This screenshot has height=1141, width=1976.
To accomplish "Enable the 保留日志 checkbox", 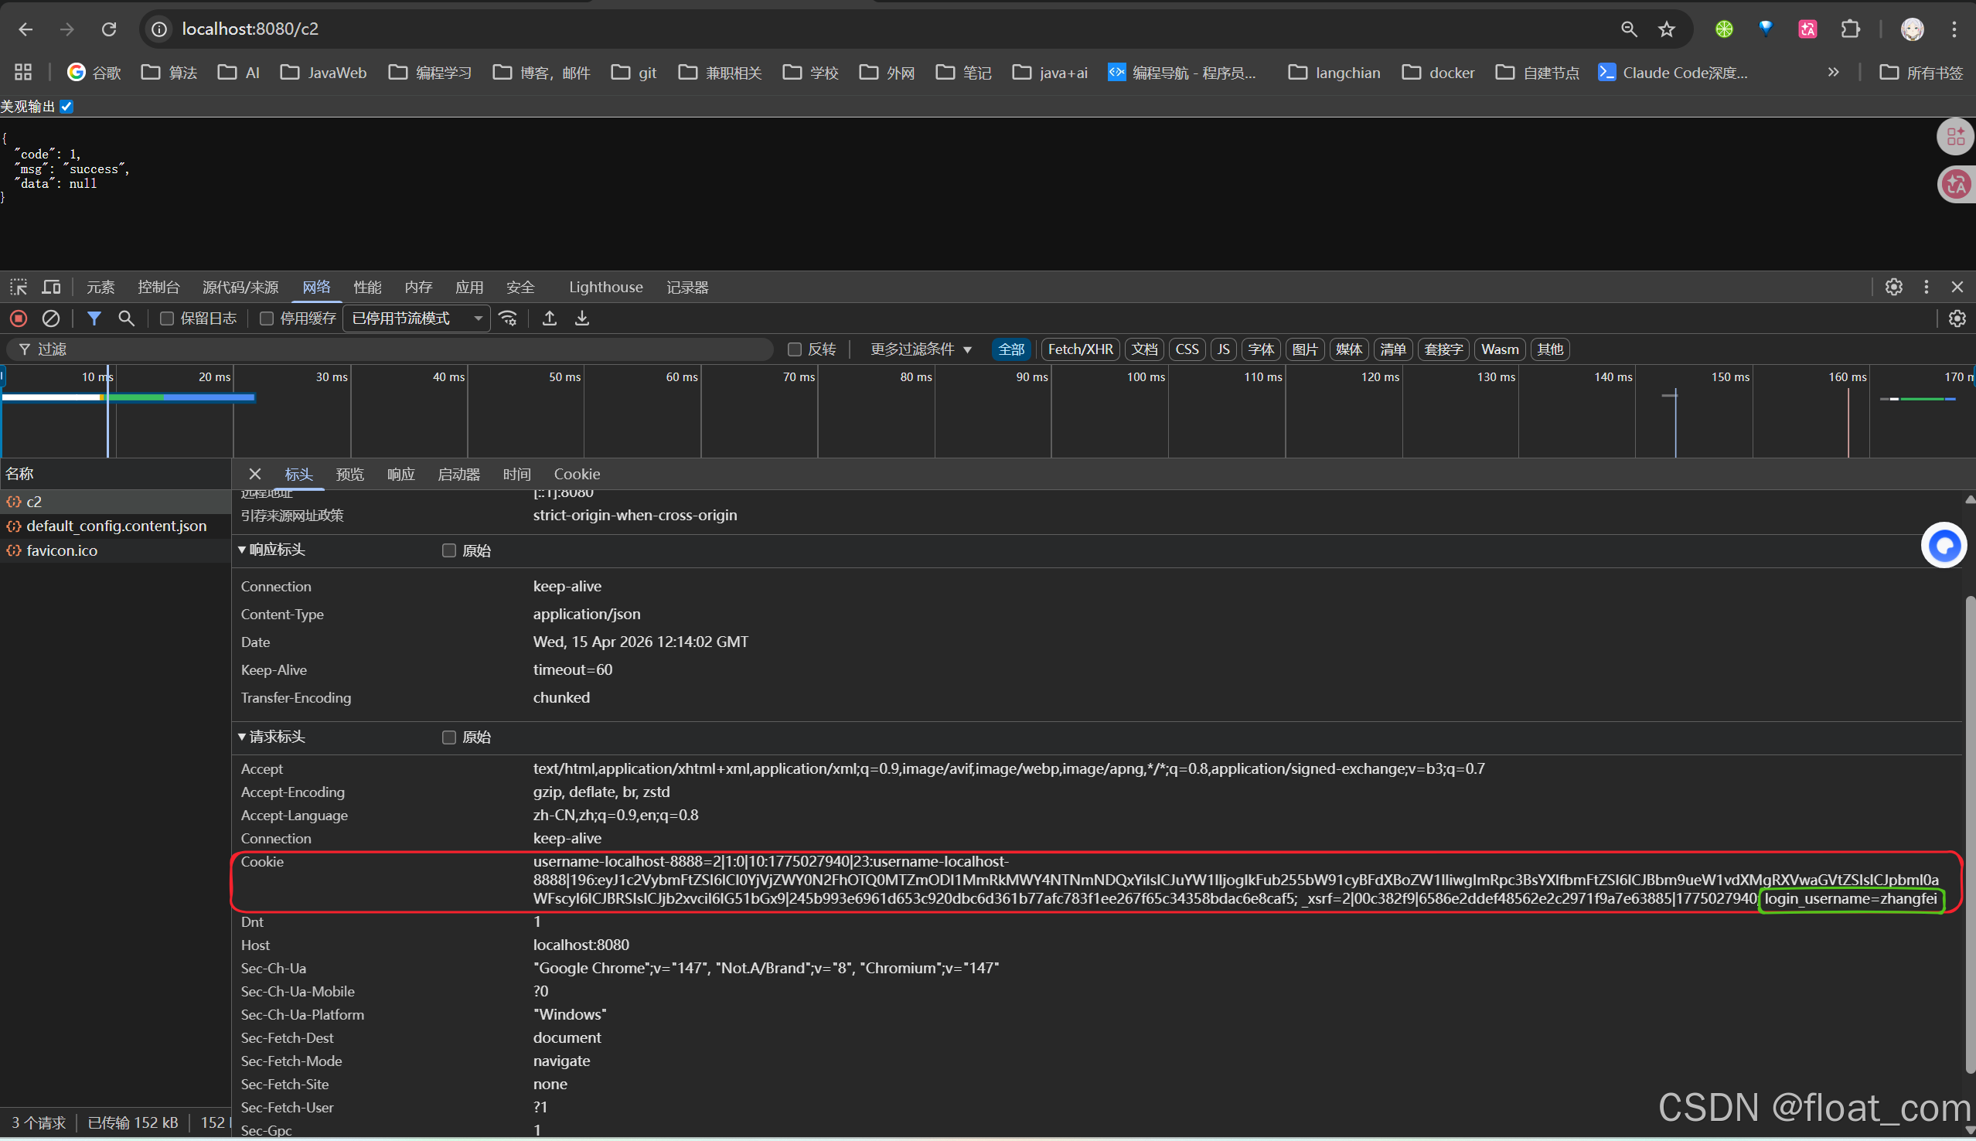I will (x=167, y=318).
